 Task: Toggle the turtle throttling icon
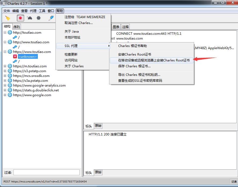[x=29, y=18]
